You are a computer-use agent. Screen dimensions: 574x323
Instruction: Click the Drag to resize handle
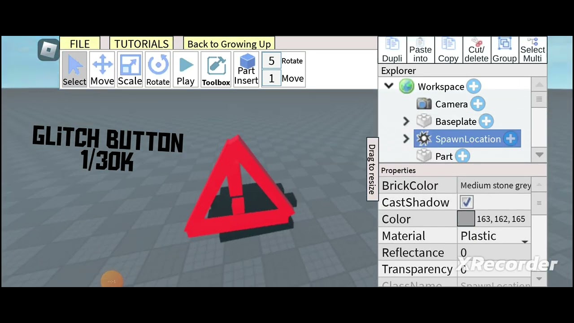pos(372,169)
